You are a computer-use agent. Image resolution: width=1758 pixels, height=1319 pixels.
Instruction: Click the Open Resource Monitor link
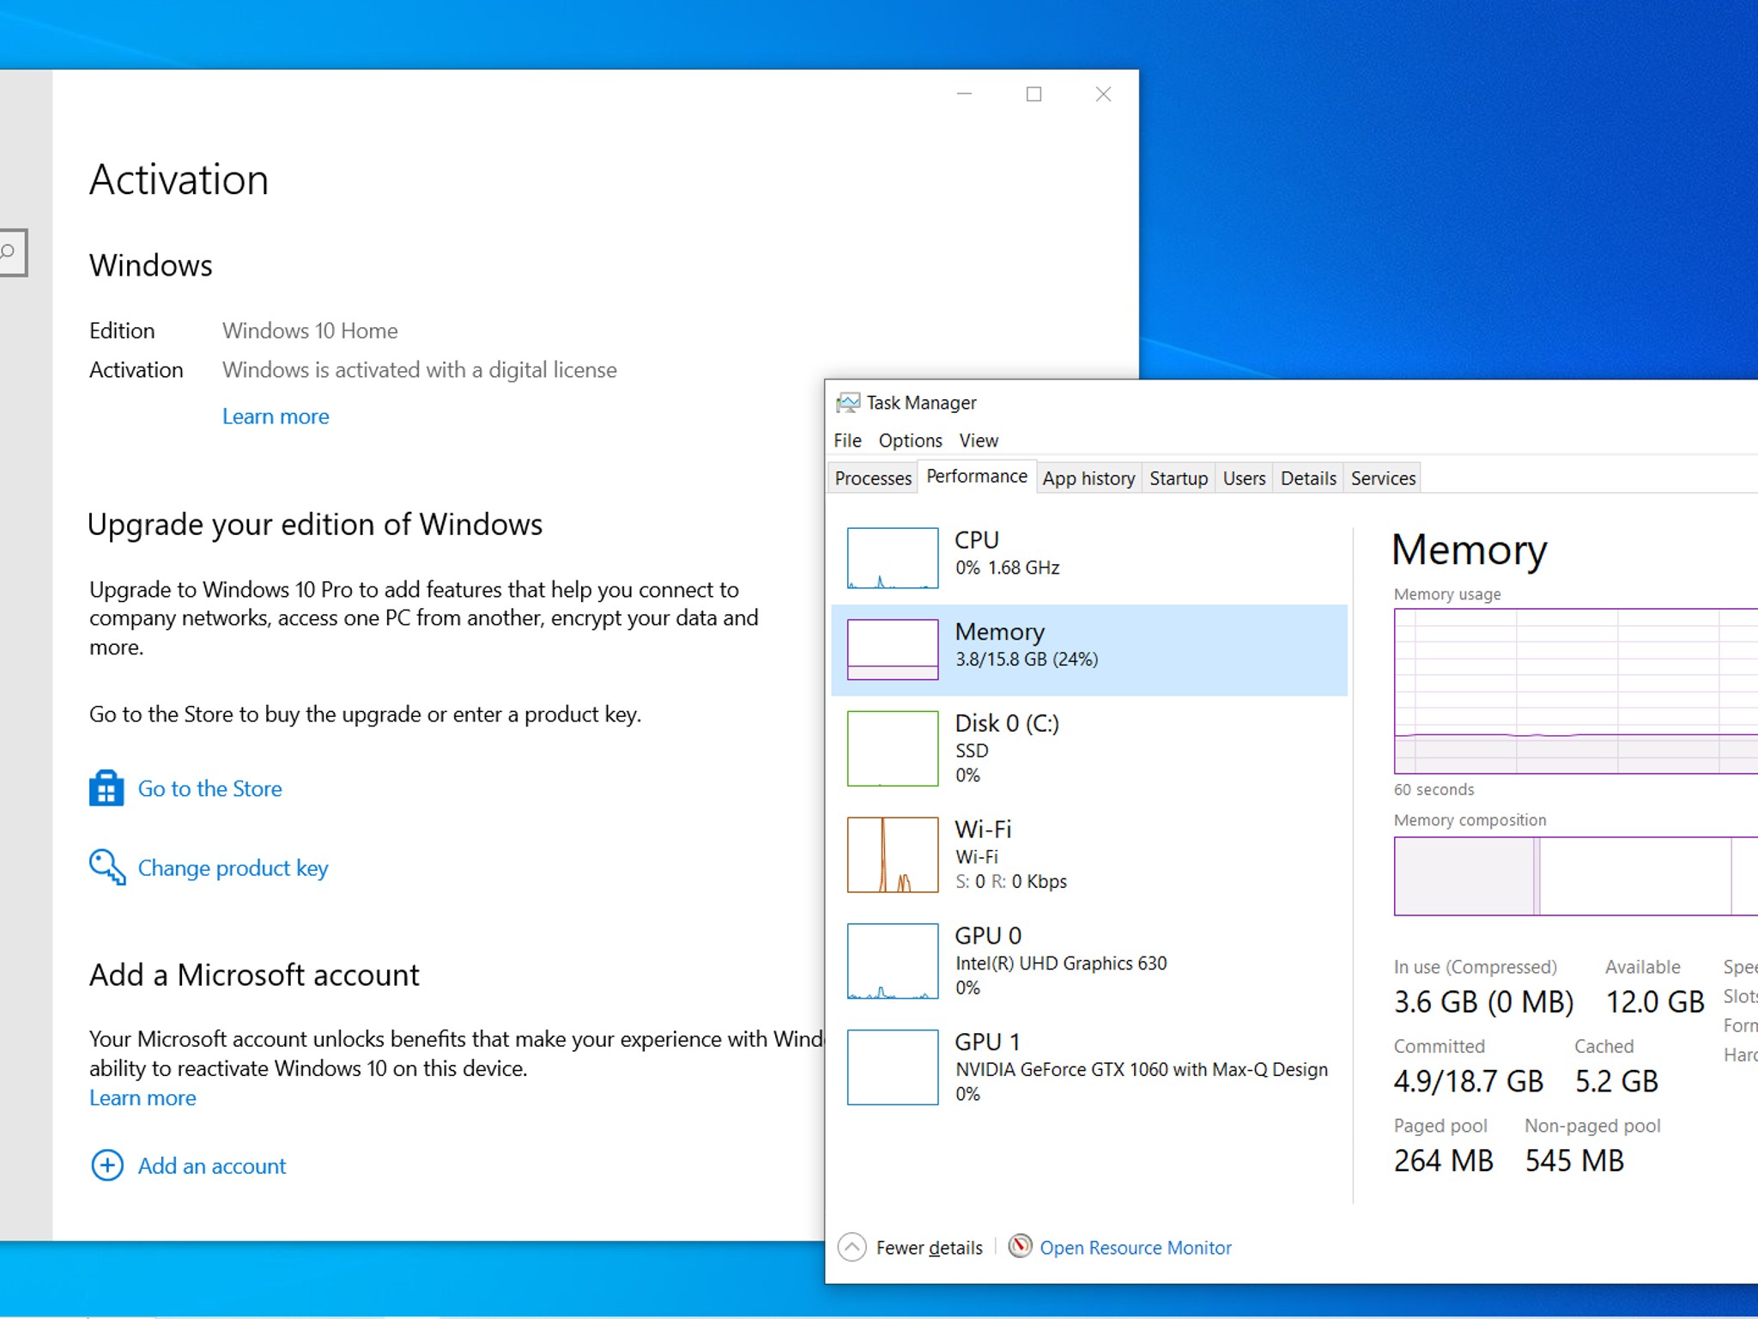[1135, 1248]
